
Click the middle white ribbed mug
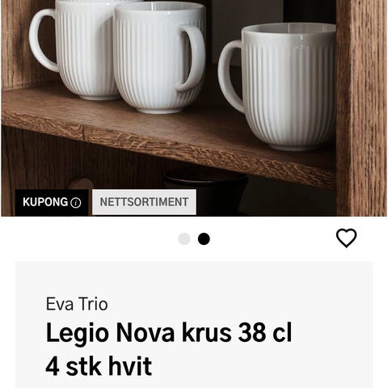159,58
